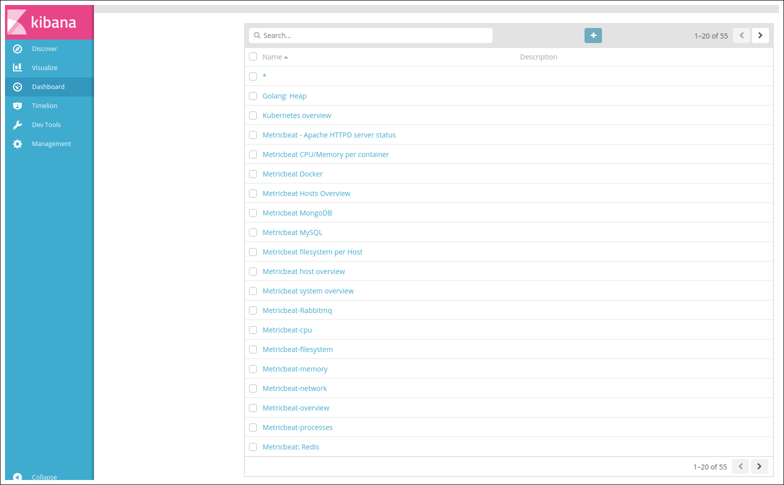Screen dimensions: 784x485
Task: Select the Metricbeat MongoDB checkbox
Action: [253, 213]
